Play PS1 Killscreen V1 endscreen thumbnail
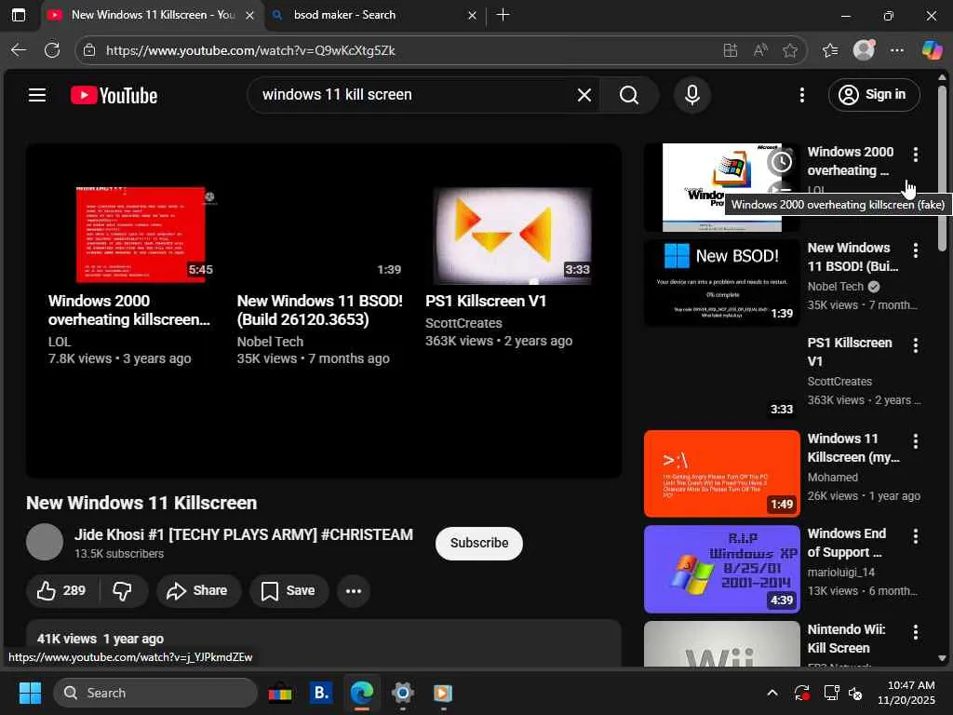This screenshot has height=715, width=953. click(x=512, y=236)
